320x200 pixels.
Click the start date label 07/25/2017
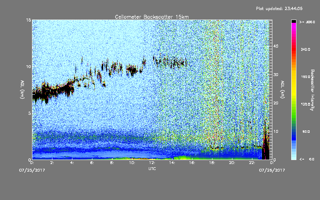point(32,170)
